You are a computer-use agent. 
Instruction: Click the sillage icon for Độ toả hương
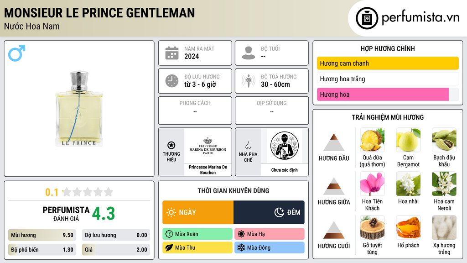click(249, 81)
